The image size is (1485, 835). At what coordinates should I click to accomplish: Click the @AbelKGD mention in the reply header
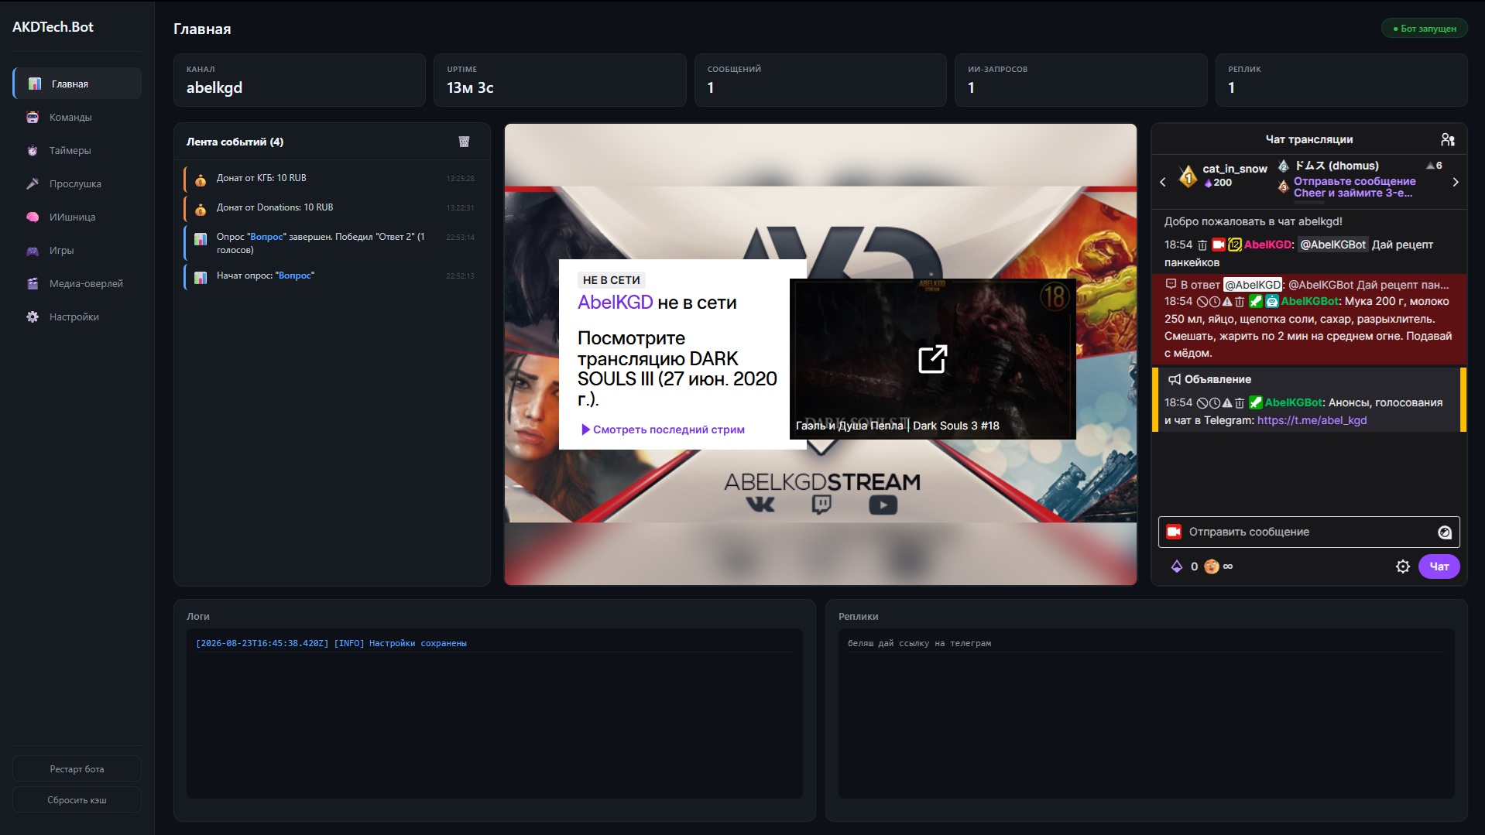1253,285
